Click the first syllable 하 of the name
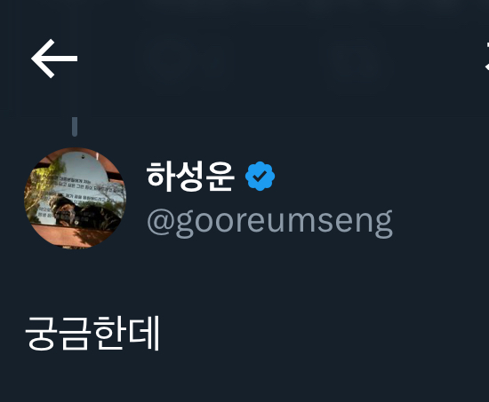The width and height of the screenshot is (489, 402). (x=161, y=177)
